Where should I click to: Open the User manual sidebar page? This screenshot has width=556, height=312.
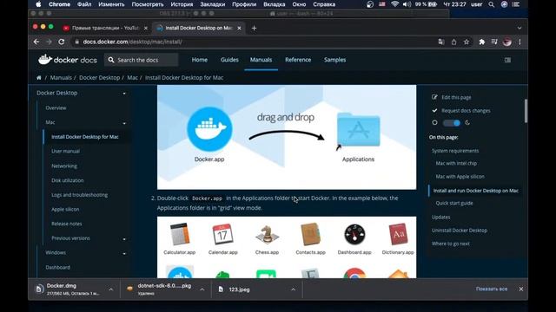tap(66, 151)
